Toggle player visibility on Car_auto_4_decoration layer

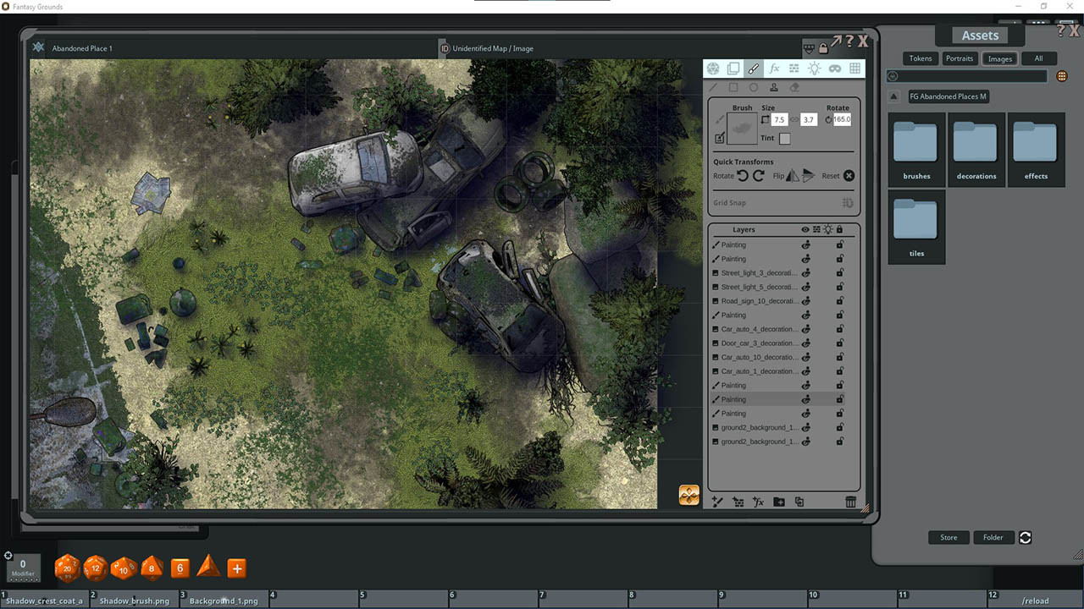click(805, 328)
